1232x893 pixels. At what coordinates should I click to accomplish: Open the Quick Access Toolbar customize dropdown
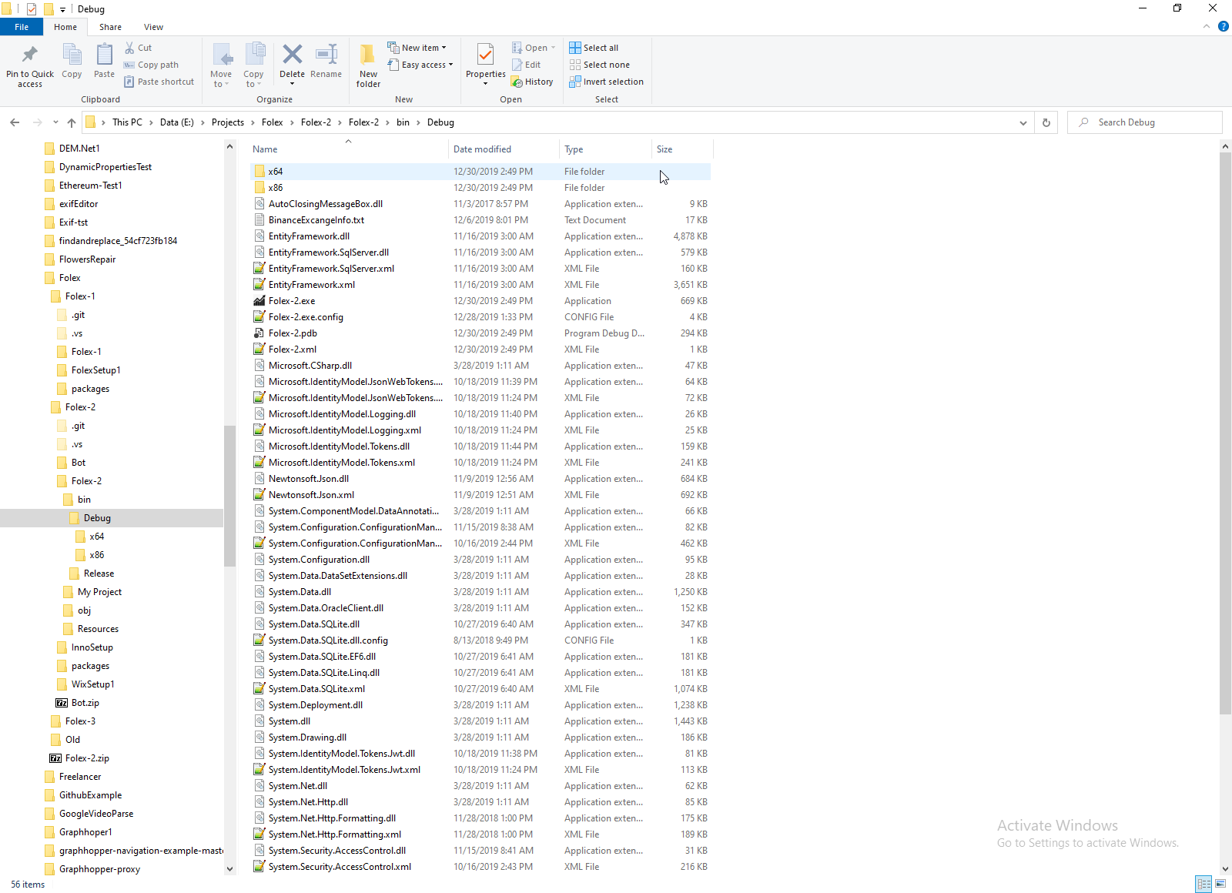62,9
